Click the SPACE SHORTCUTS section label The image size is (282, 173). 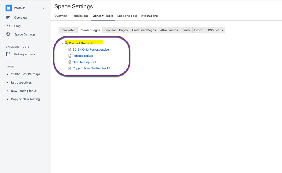coord(18,47)
